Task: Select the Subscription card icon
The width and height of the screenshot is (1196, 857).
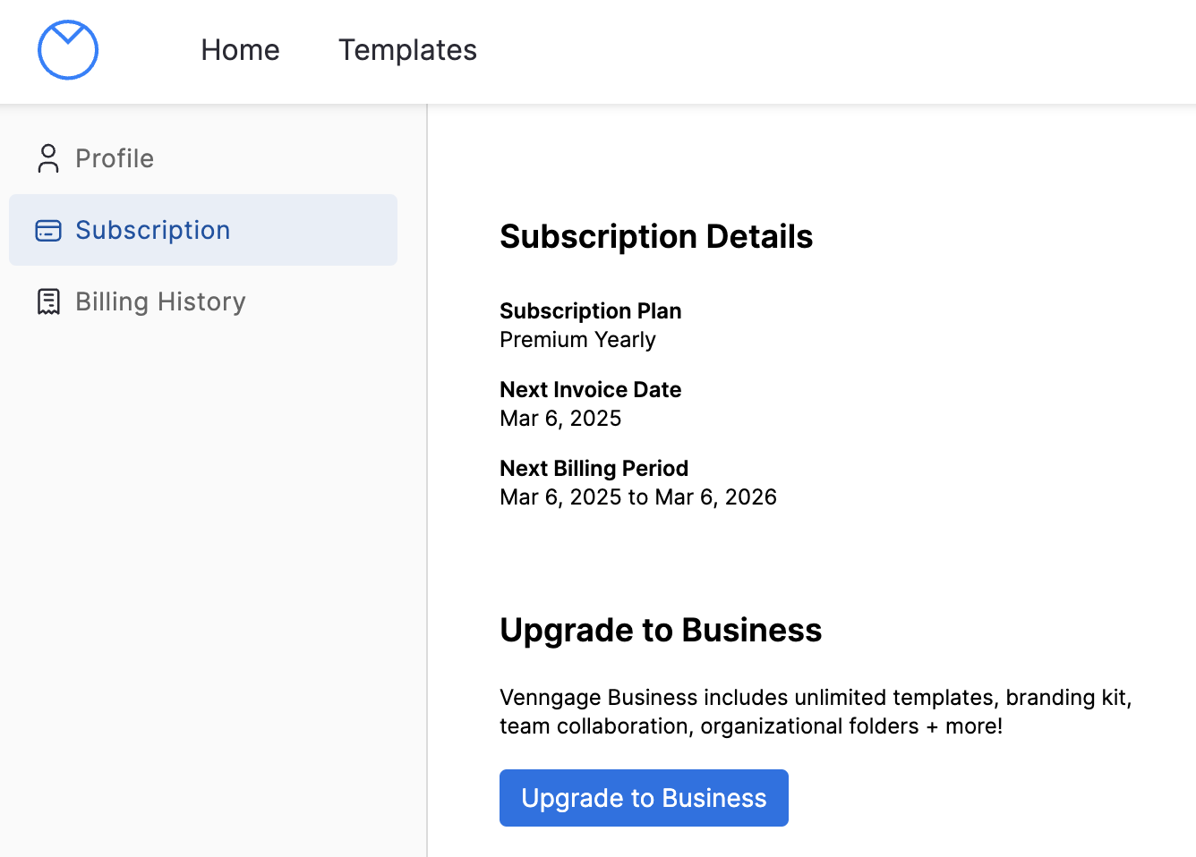Action: point(48,231)
